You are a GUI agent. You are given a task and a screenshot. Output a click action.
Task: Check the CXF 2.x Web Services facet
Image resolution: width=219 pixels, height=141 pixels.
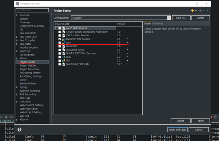pyautogui.click(x=60, y=36)
